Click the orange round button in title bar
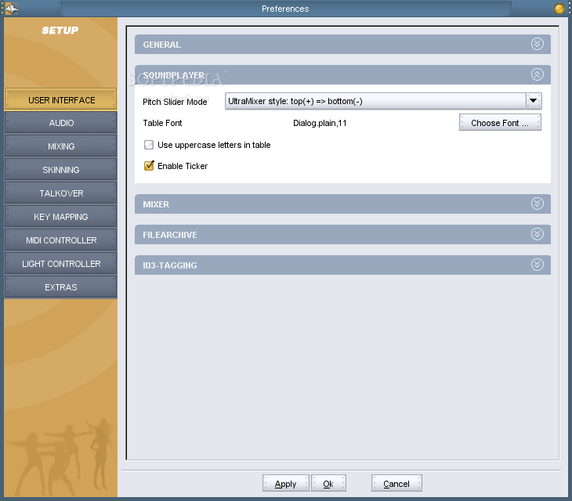The image size is (572, 501). tap(559, 9)
